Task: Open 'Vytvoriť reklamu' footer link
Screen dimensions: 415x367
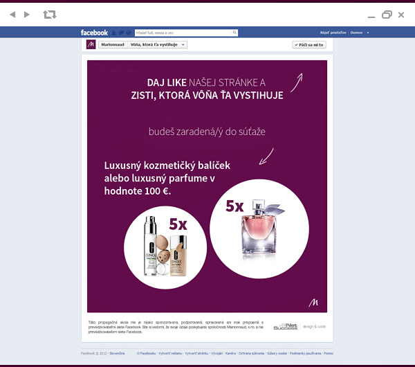Action: pyautogui.click(x=170, y=353)
